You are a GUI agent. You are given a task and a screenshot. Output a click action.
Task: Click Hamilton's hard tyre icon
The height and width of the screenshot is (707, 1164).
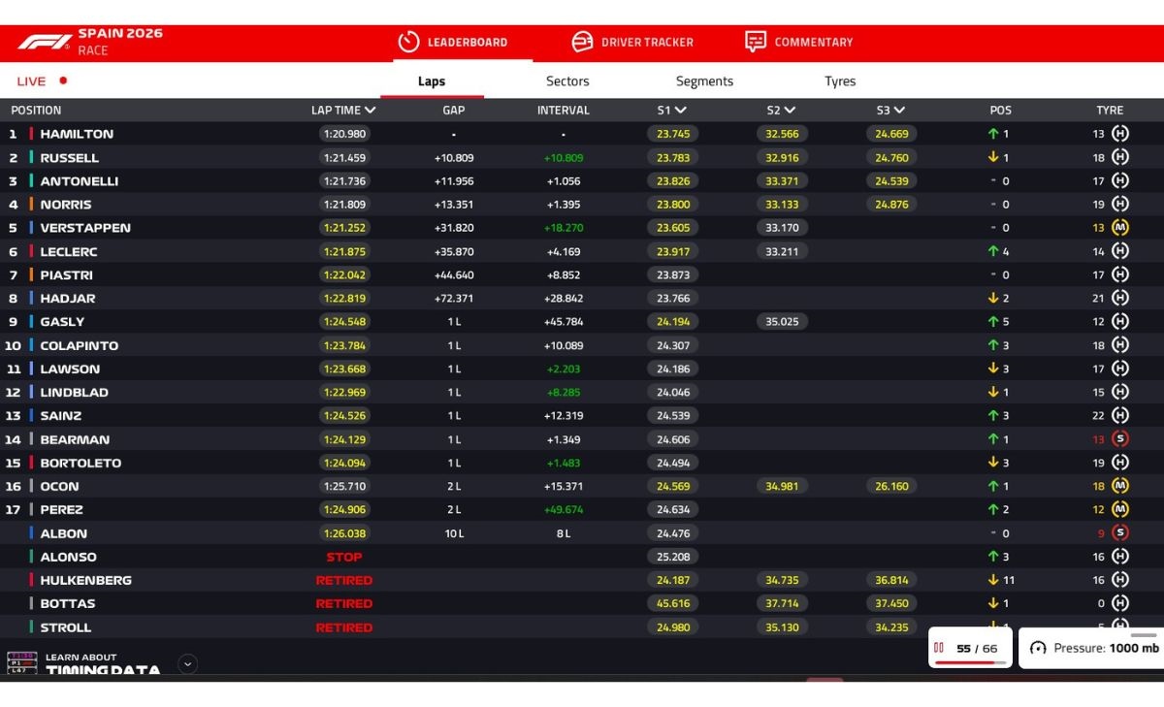pos(1120,134)
